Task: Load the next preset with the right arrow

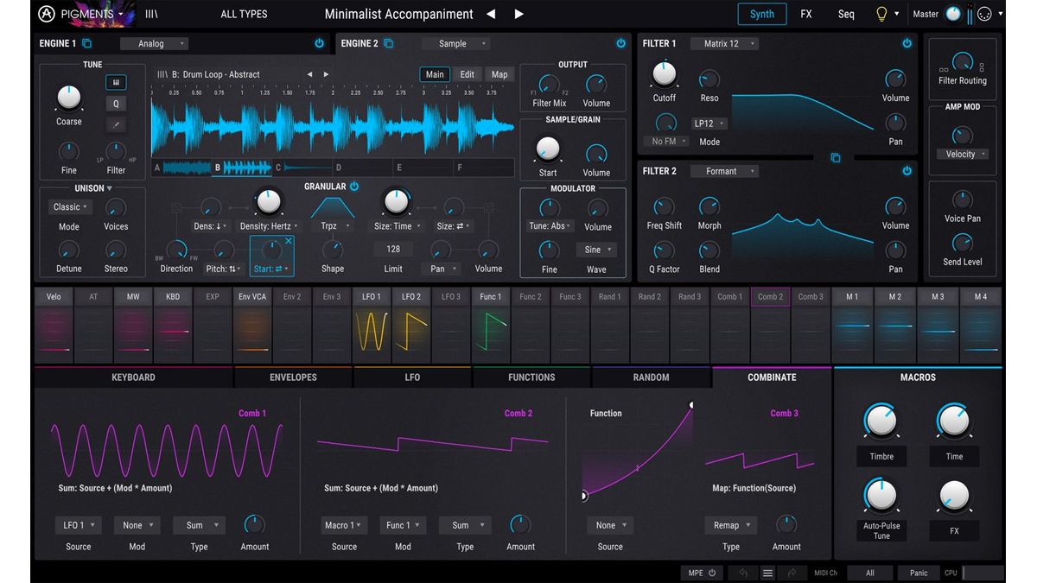Action: 518,14
